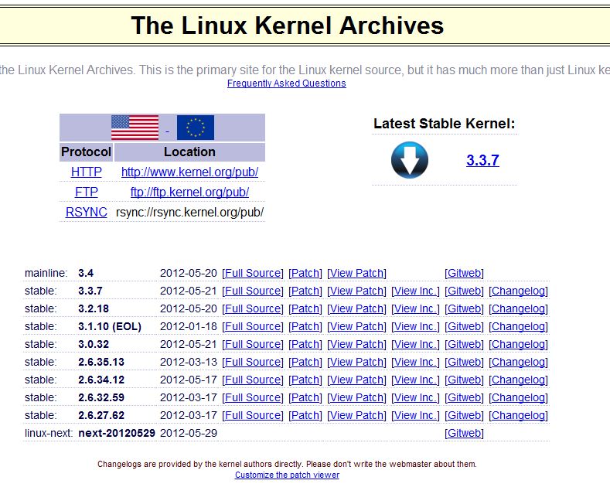
Task: Open Gitweb for linux-next next-20120529
Action: (x=464, y=434)
